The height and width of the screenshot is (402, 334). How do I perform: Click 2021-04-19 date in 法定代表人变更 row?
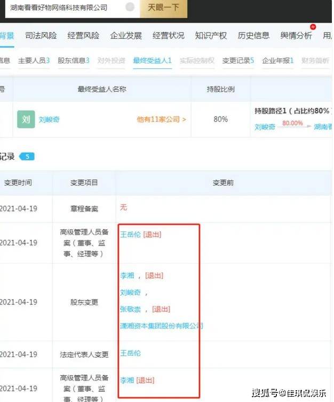pos(19,355)
